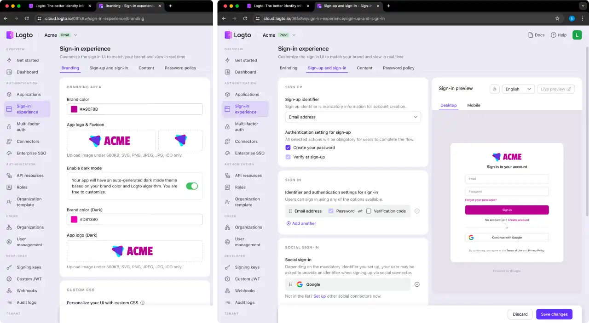Open Password policy tab in left window
The image size is (589, 323).
coord(180,68)
